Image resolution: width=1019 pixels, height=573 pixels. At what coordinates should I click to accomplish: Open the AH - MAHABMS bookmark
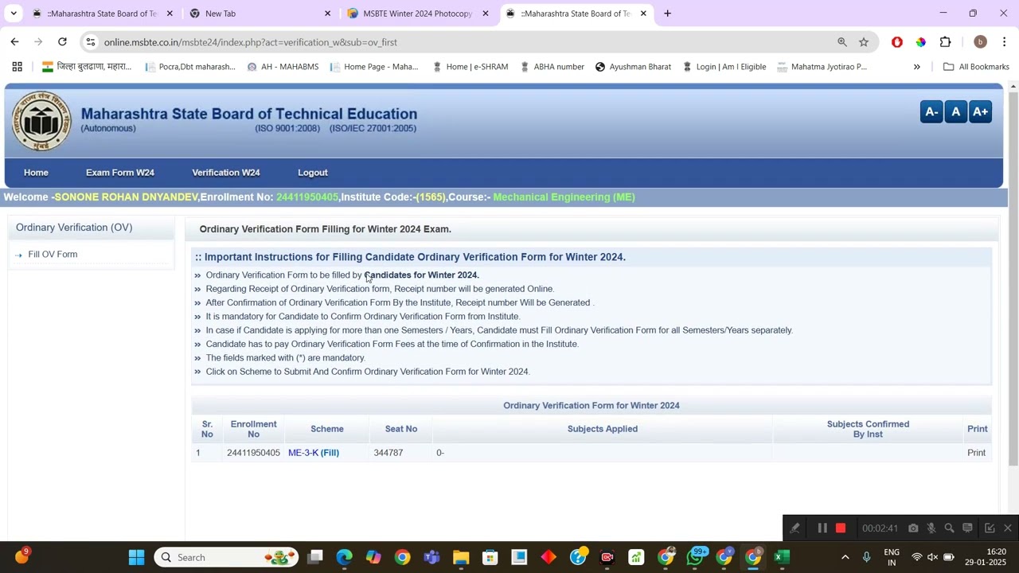283,67
